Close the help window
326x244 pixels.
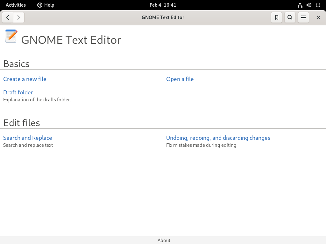318,17
